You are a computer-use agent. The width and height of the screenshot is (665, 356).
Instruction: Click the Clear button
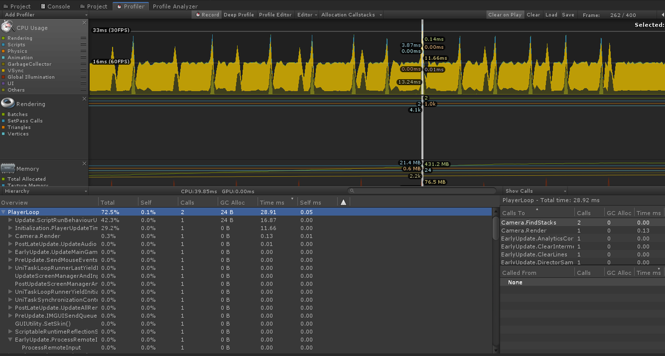tap(533, 15)
